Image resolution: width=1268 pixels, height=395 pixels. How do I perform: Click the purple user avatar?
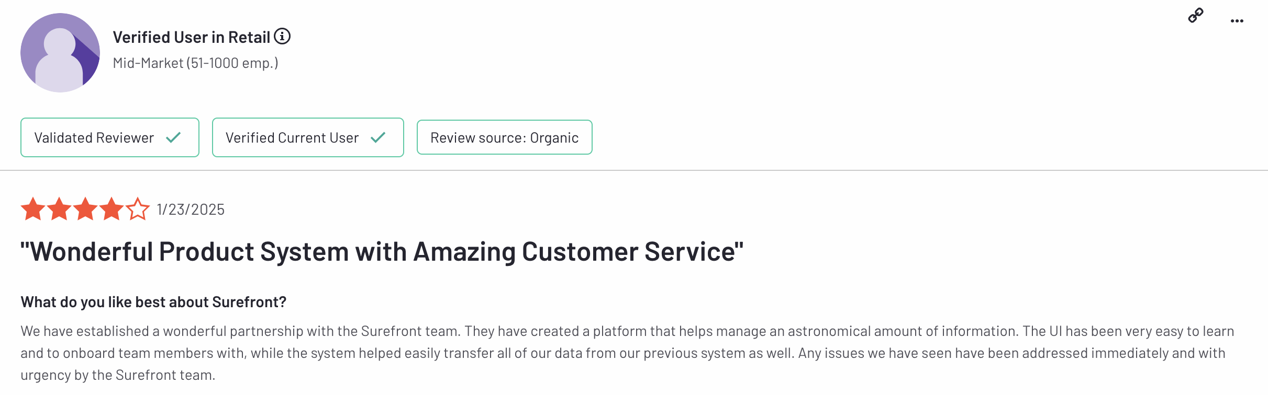(x=60, y=53)
